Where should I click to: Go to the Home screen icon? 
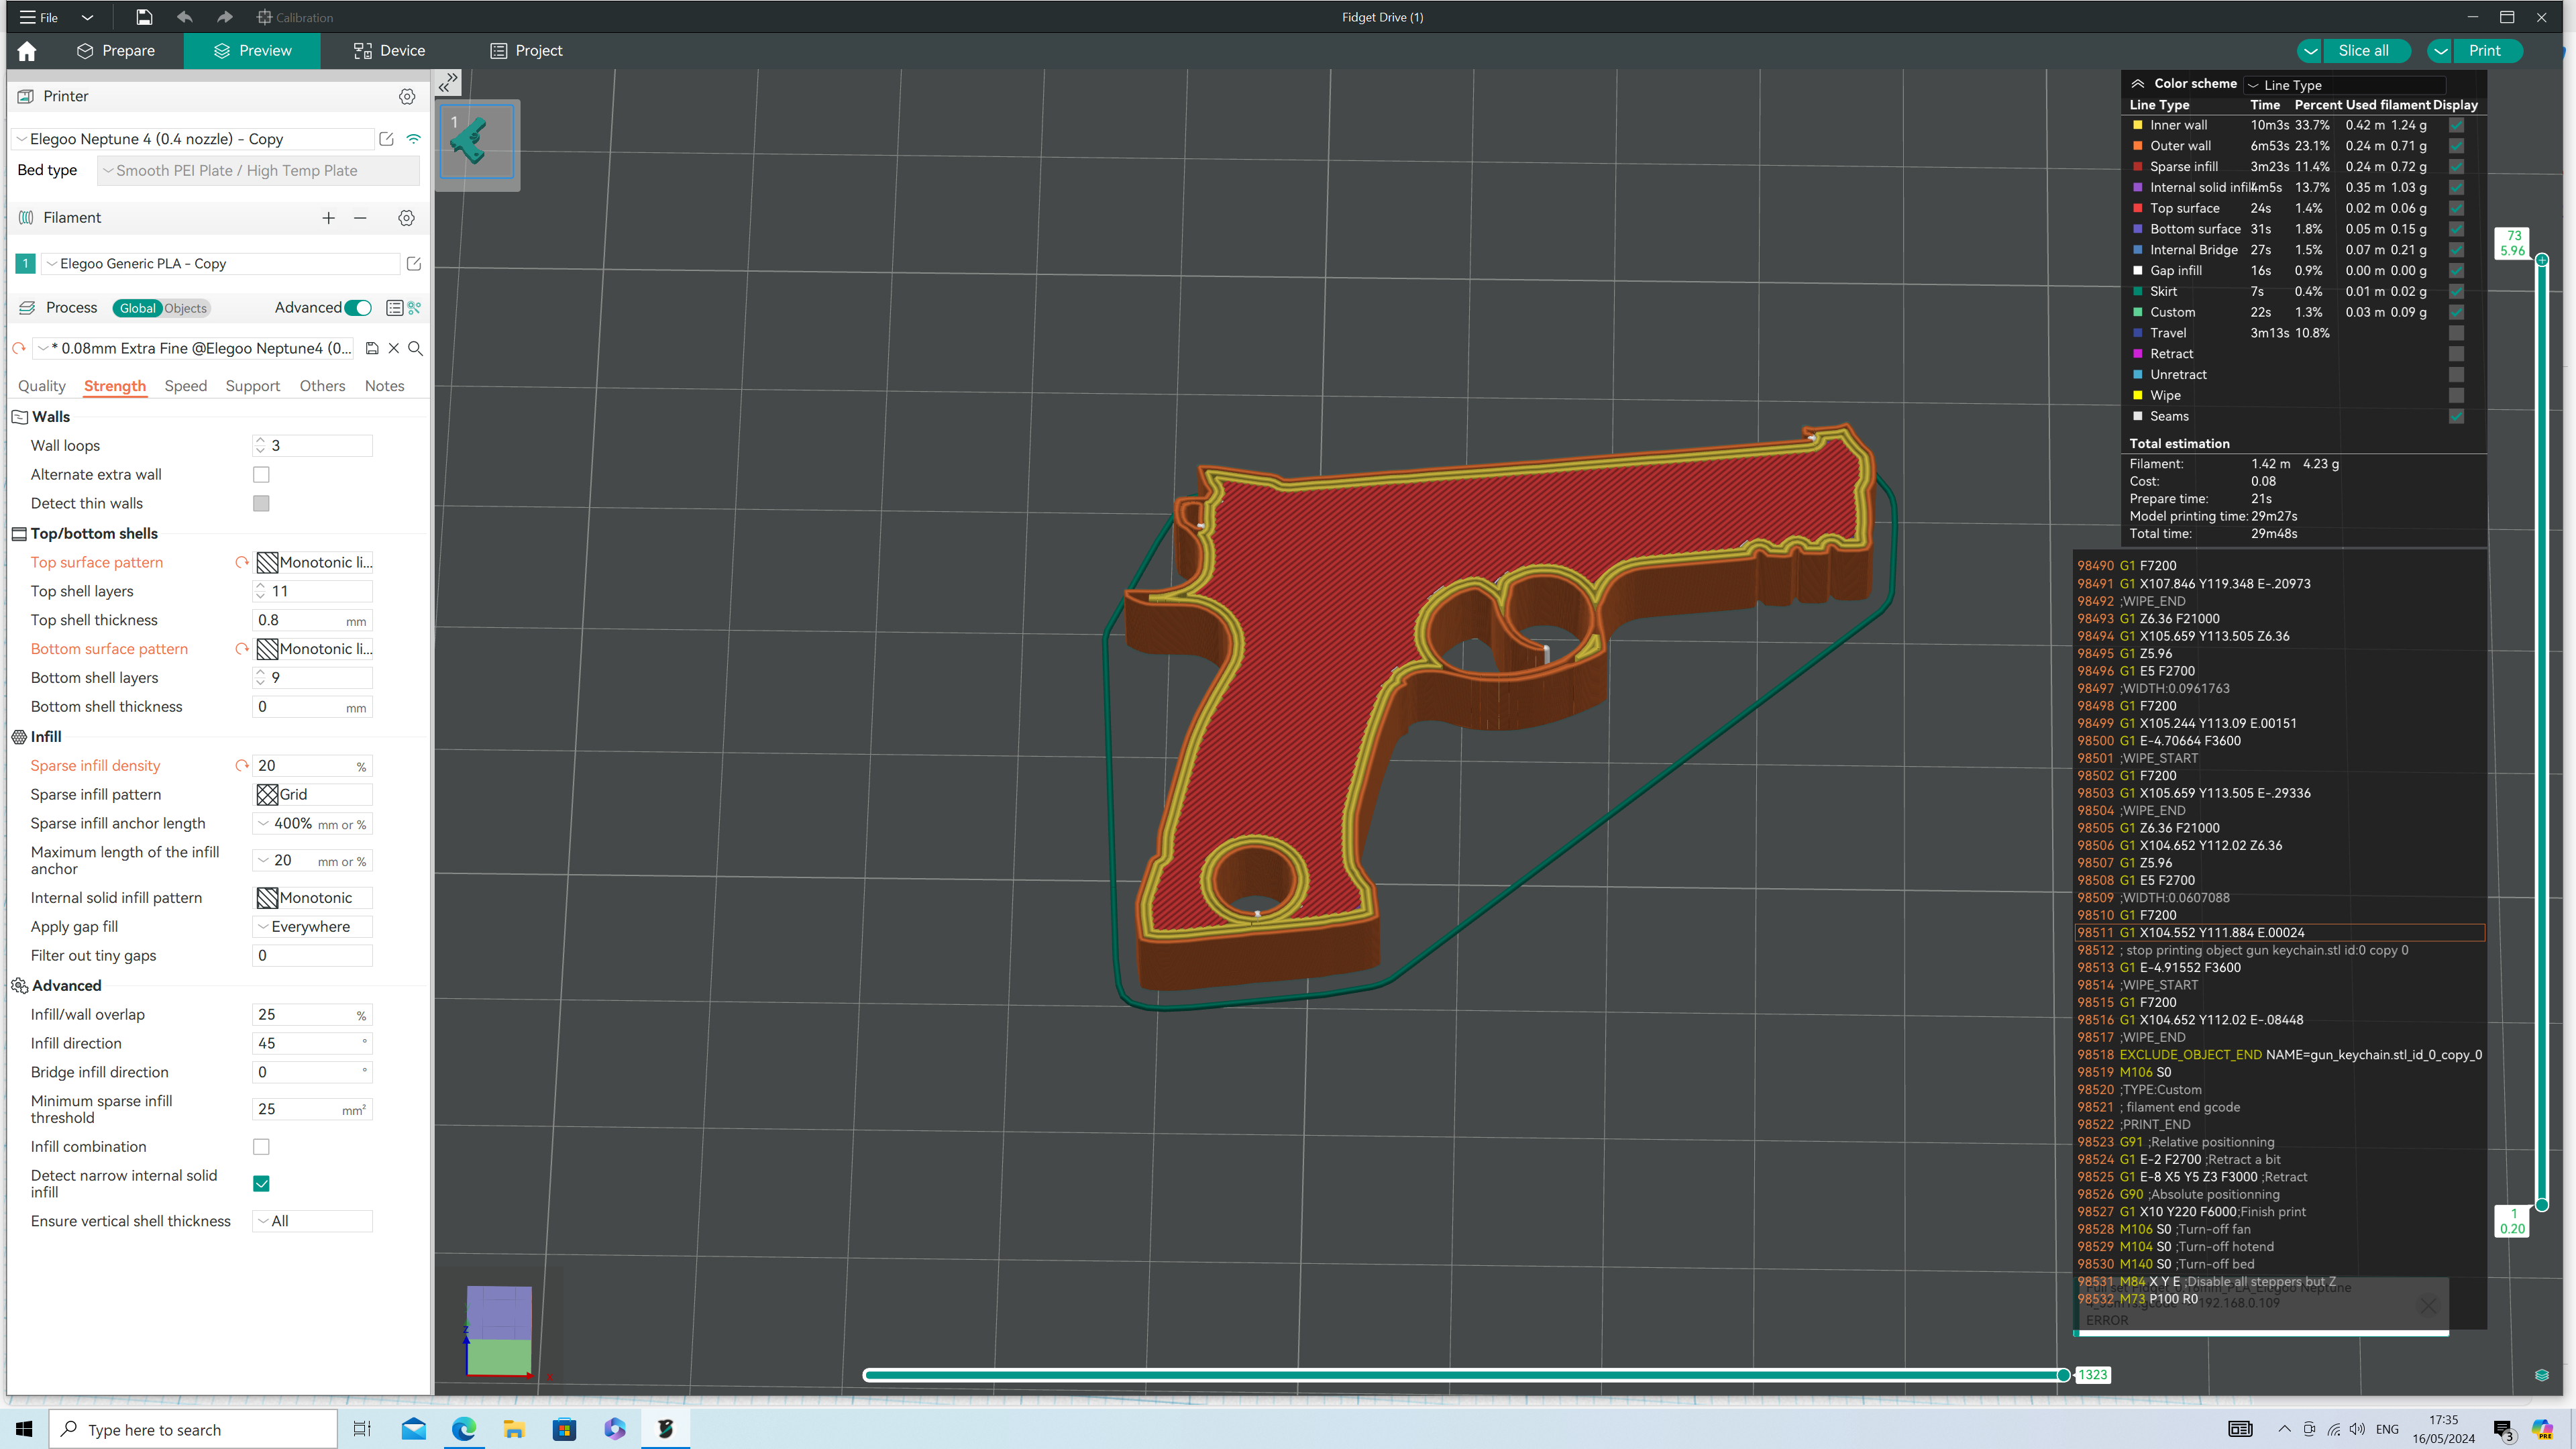[27, 51]
